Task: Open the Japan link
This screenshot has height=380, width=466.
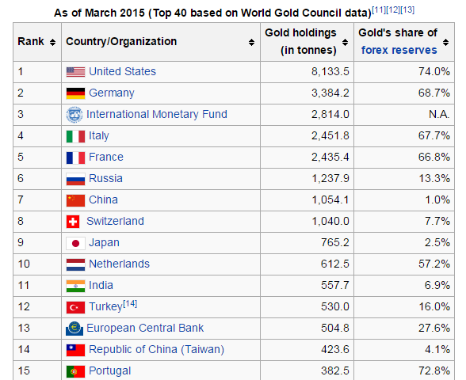Action: [x=104, y=242]
